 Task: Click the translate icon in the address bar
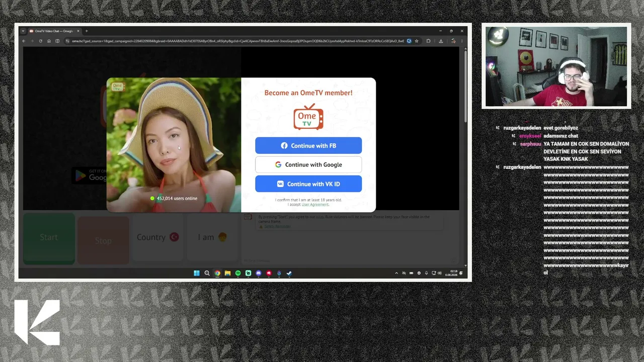coord(409,41)
